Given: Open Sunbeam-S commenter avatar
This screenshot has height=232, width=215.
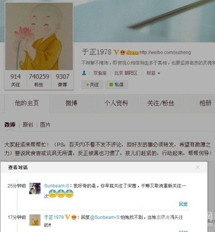Looking at the screenshot, I should 35,189.
